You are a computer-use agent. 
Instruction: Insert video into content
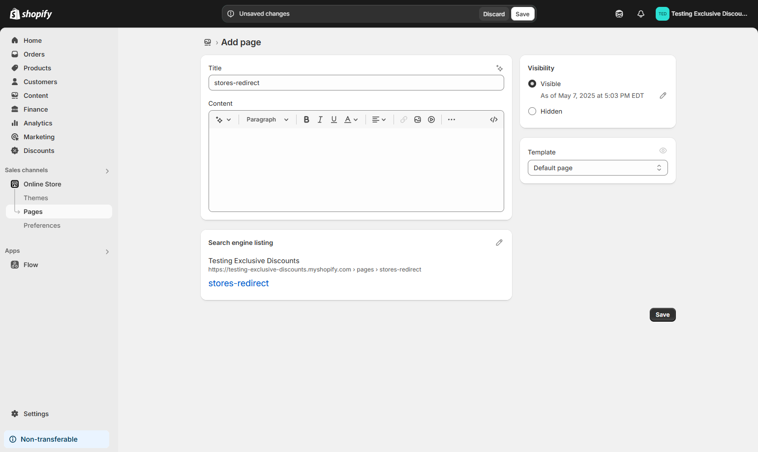pyautogui.click(x=431, y=120)
